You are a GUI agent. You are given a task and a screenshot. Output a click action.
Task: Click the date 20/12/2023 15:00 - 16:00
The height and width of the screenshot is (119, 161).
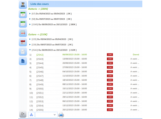75,110
